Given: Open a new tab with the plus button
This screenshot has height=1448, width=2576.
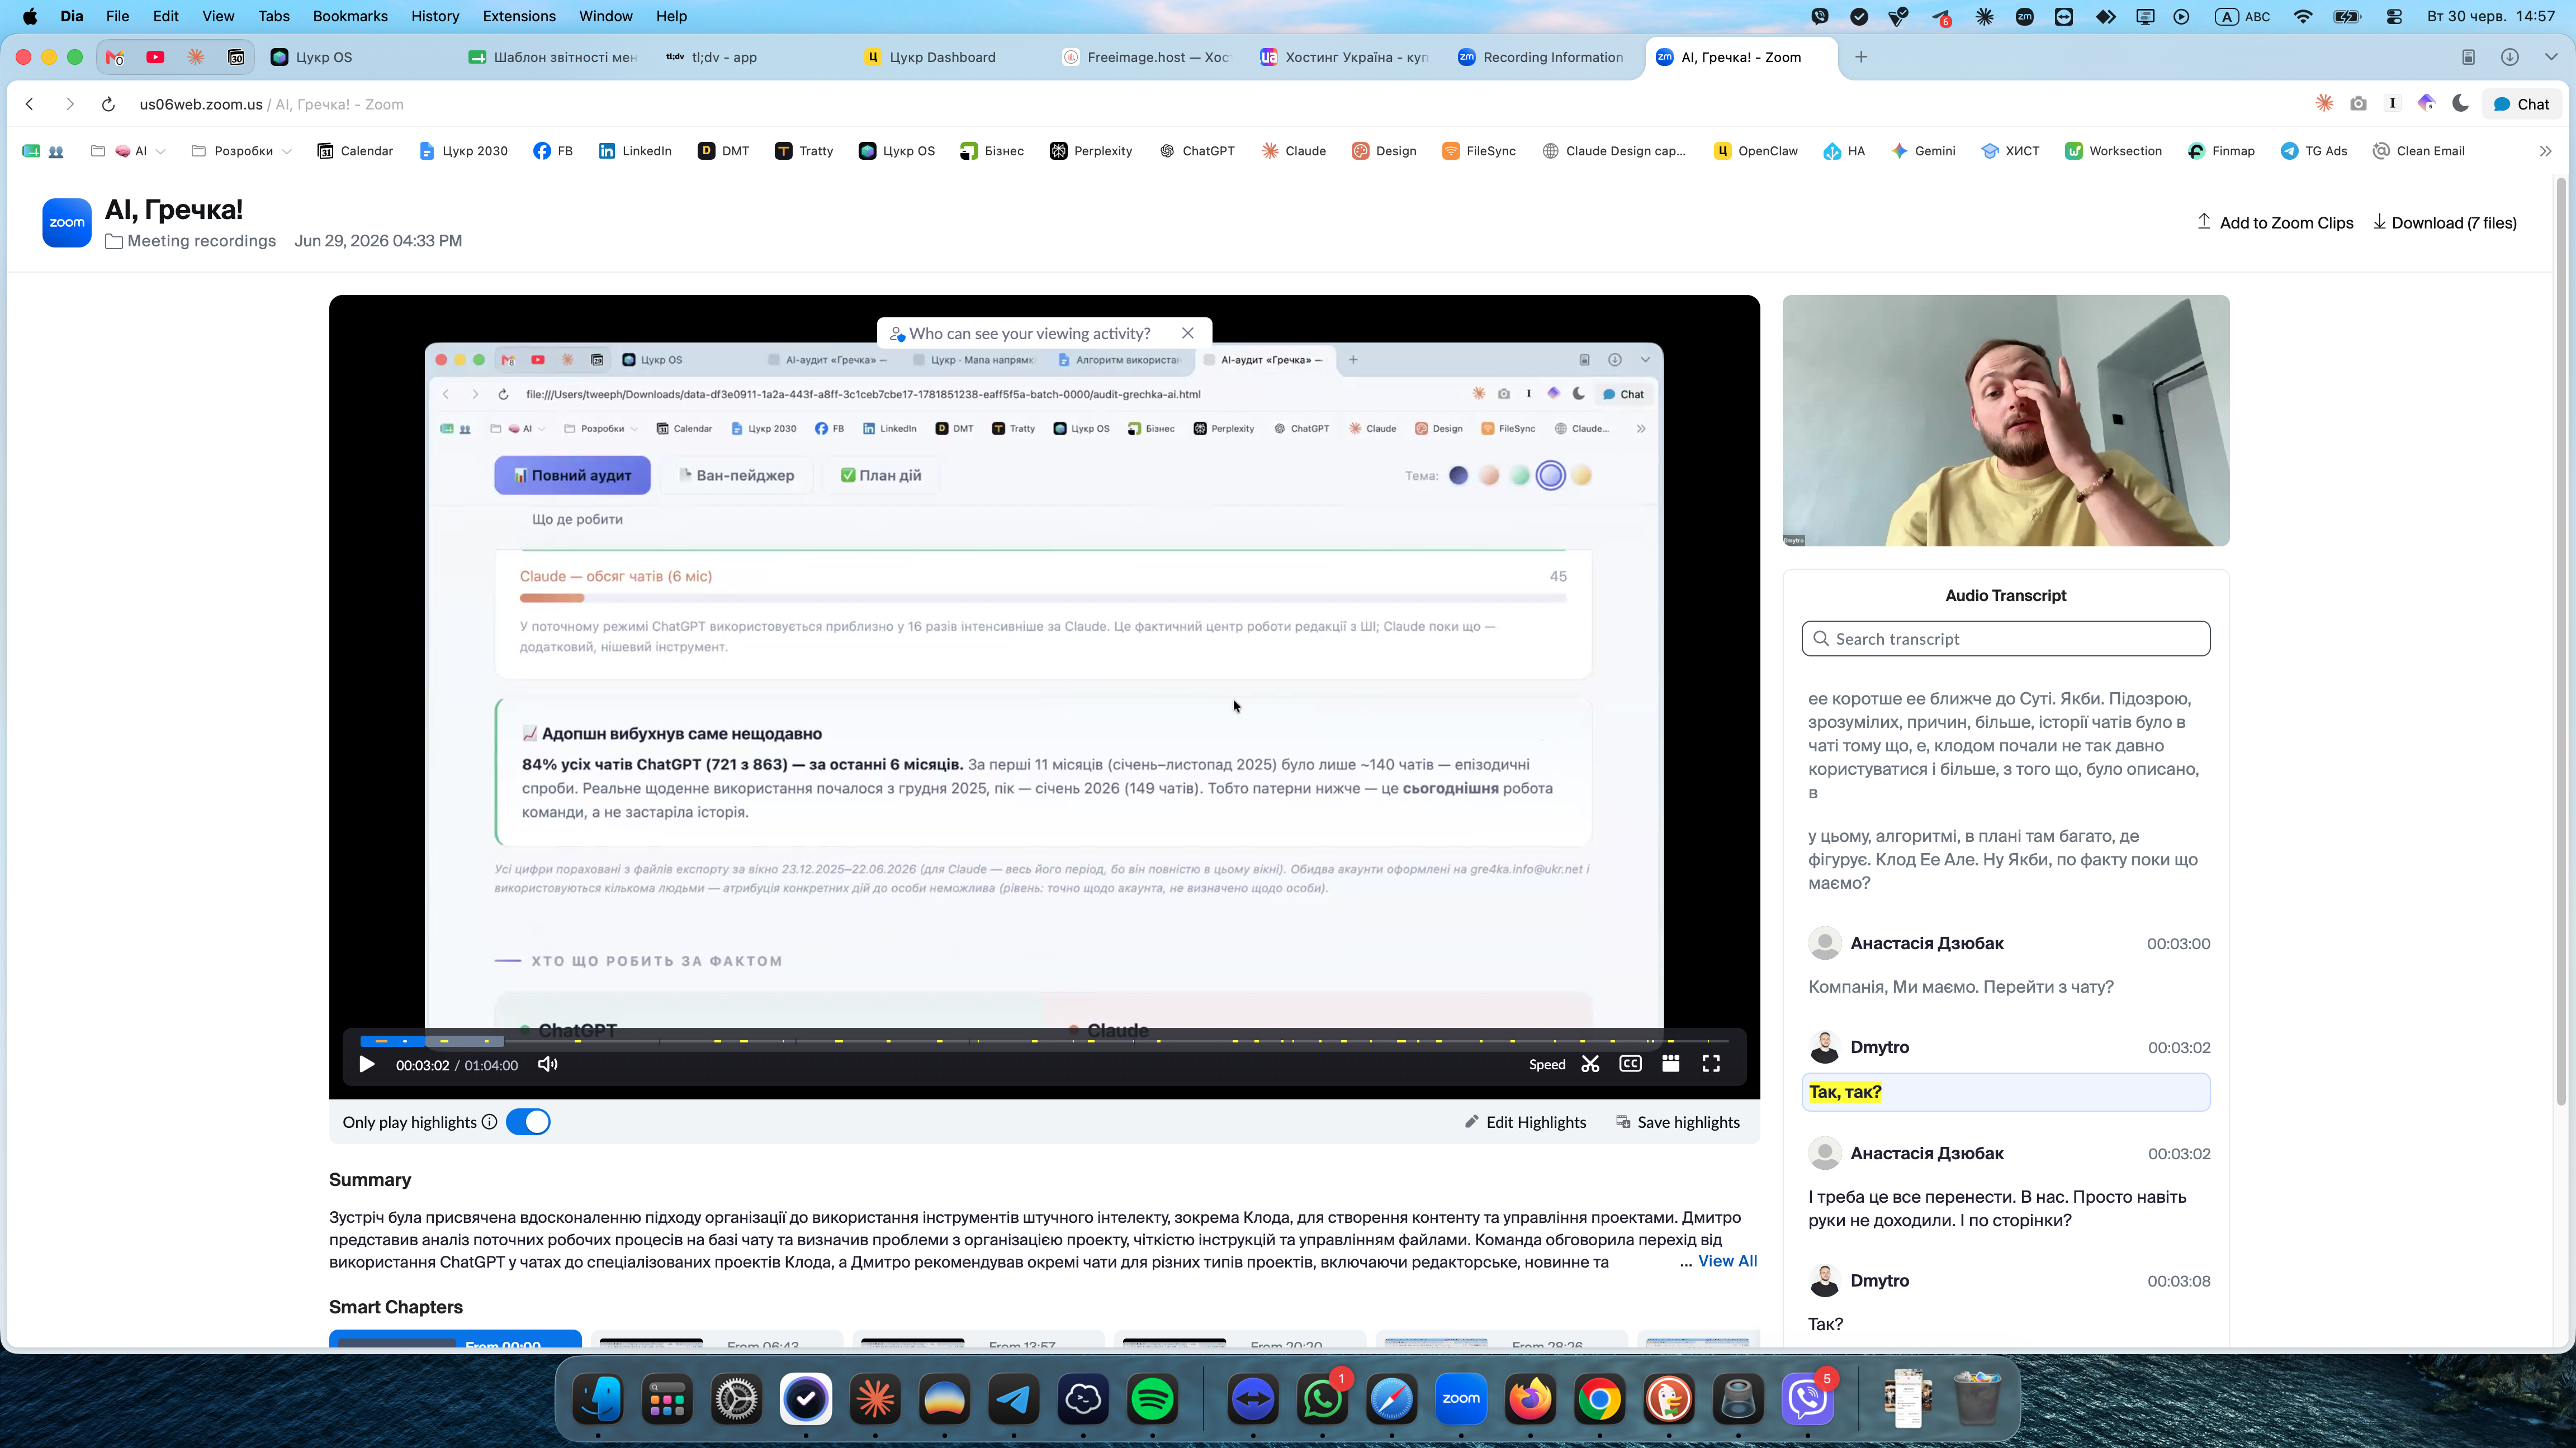Looking at the screenshot, I should tap(1861, 57).
